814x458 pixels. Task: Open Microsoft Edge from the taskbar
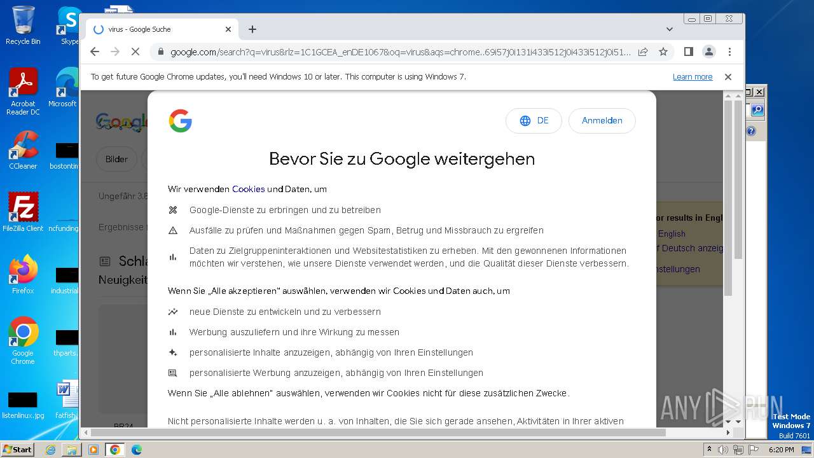(136, 450)
